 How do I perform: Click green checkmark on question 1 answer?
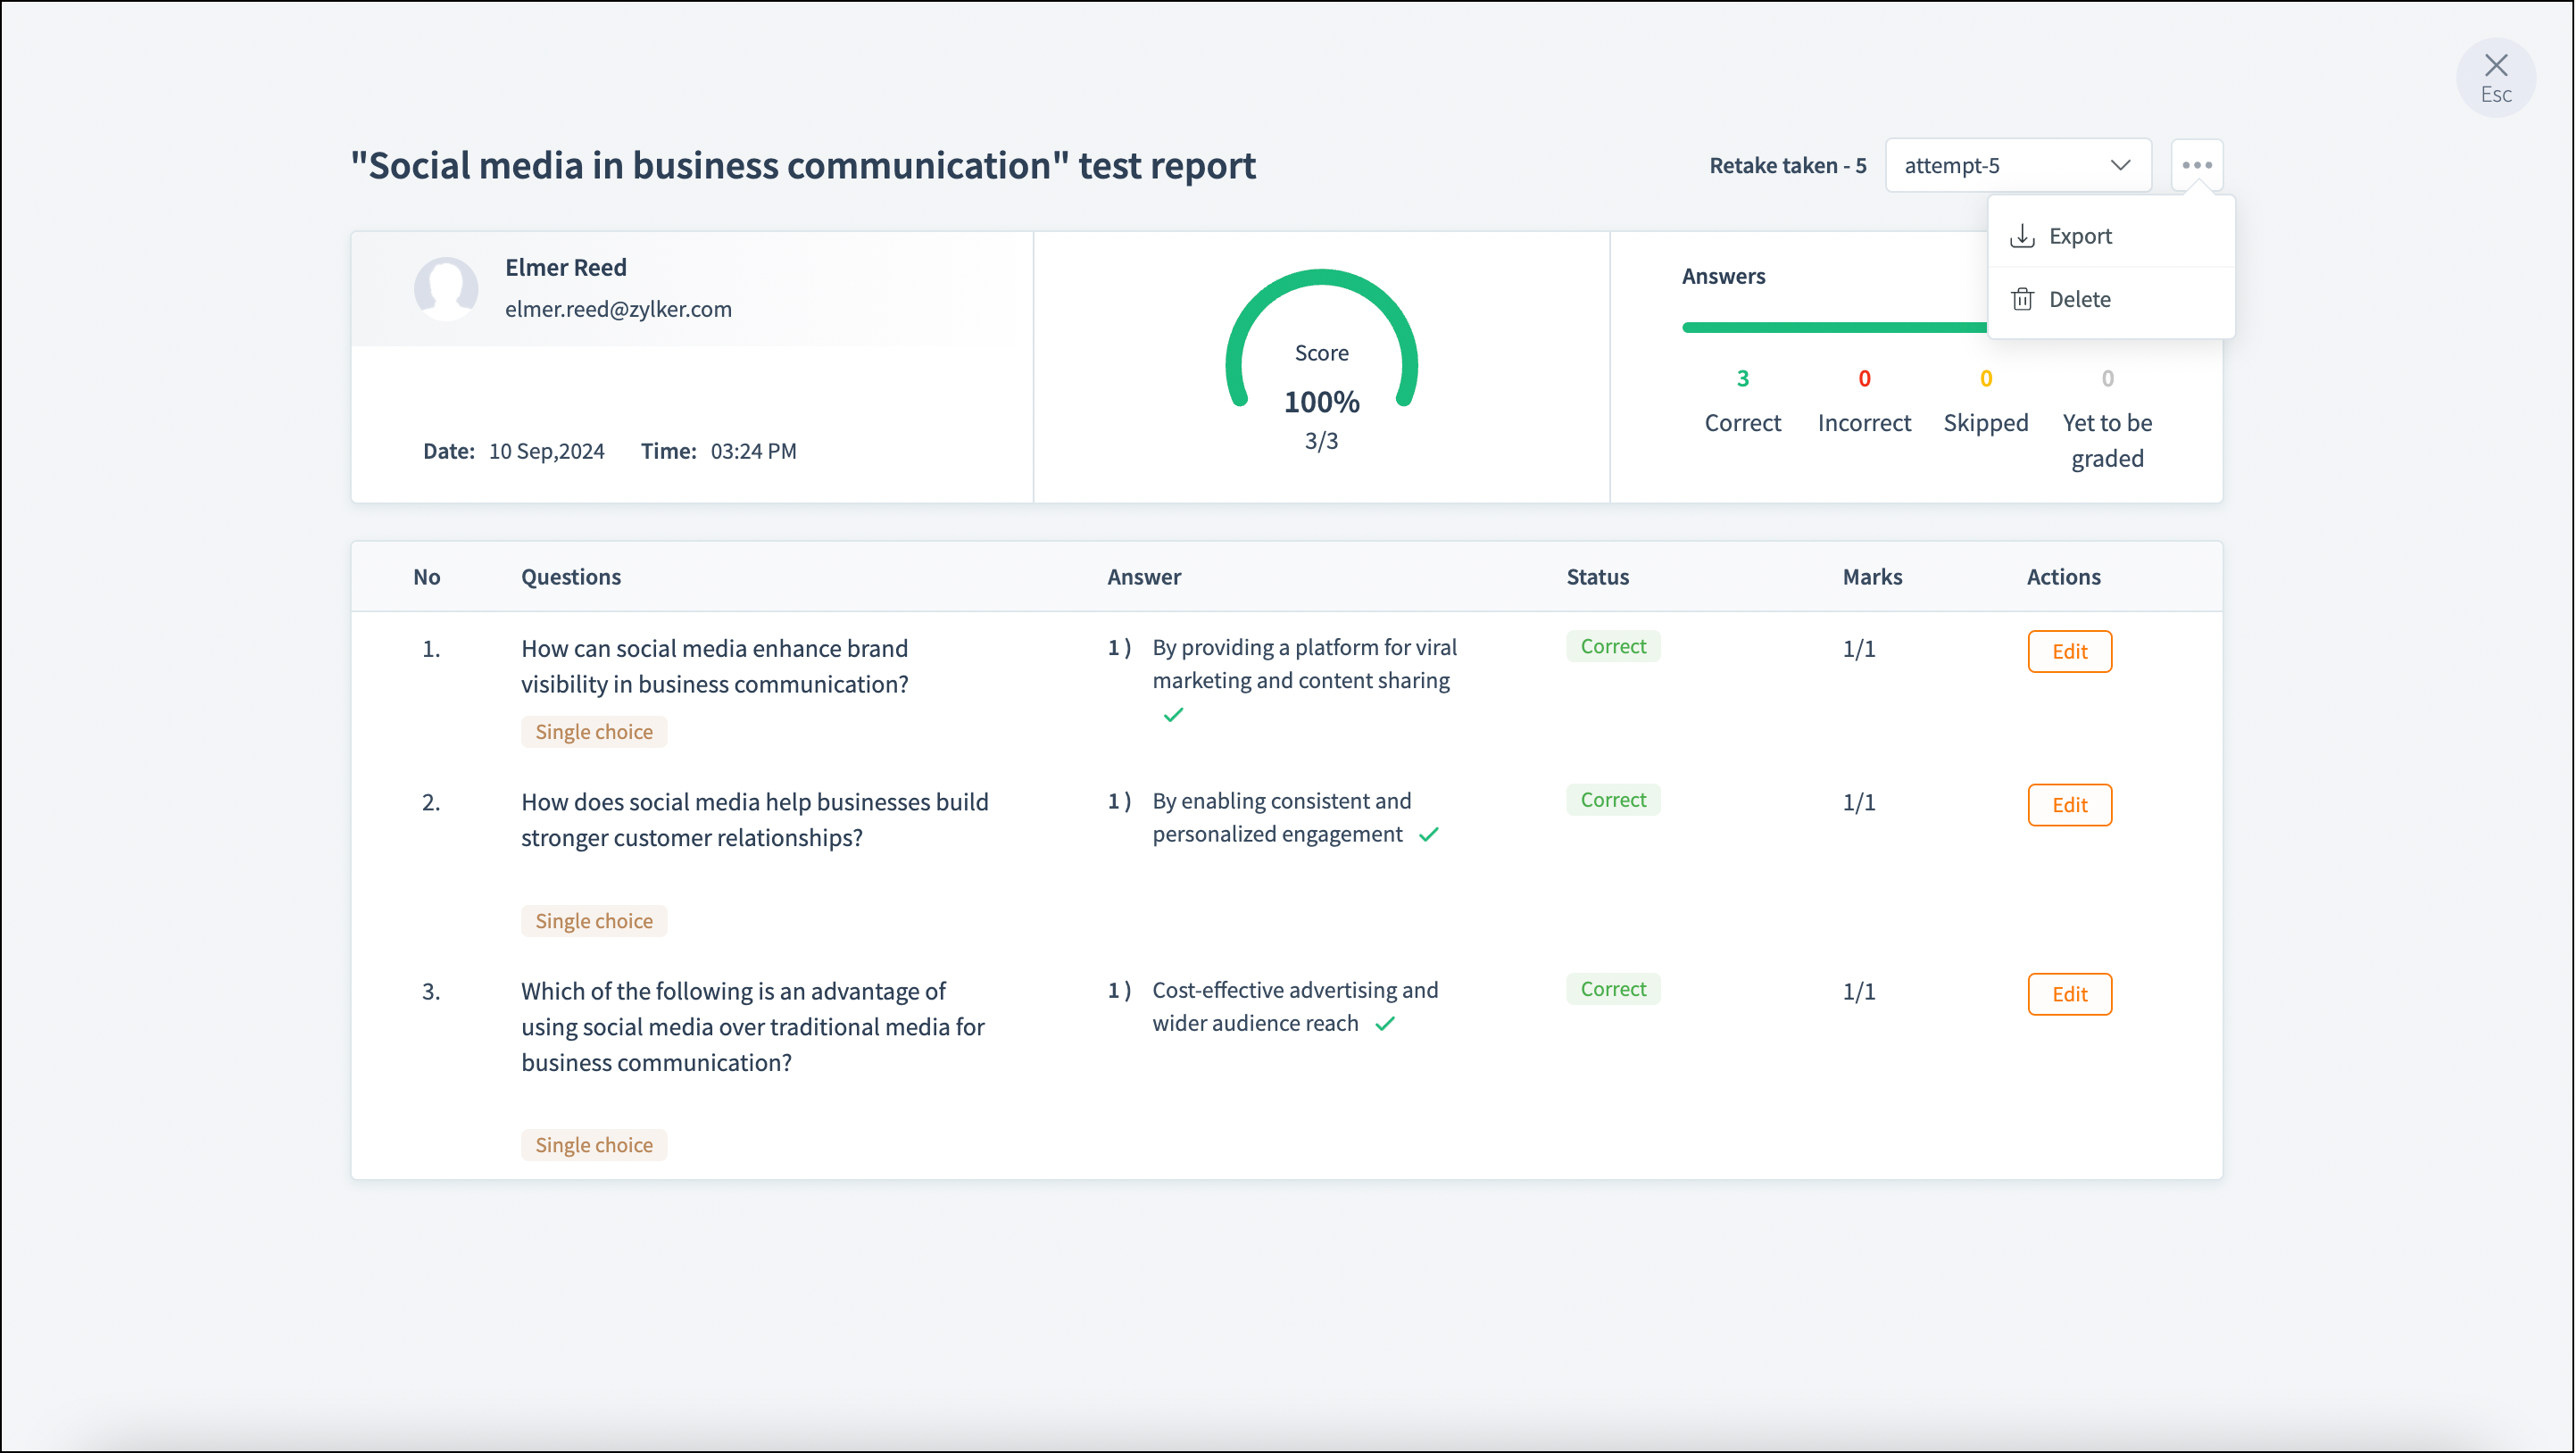1173,715
